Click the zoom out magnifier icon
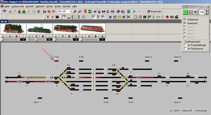211x115 pixels. pyautogui.click(x=80, y=11)
